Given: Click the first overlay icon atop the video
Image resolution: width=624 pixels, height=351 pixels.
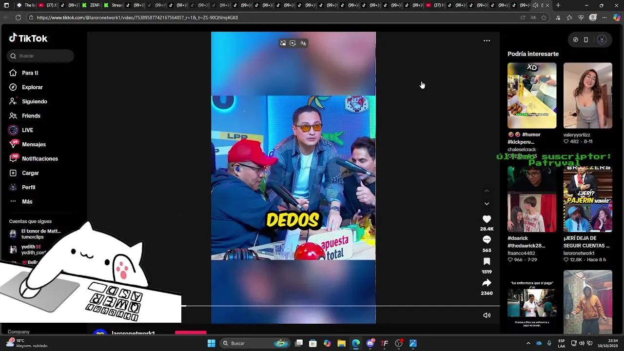Looking at the screenshot, I should (283, 43).
